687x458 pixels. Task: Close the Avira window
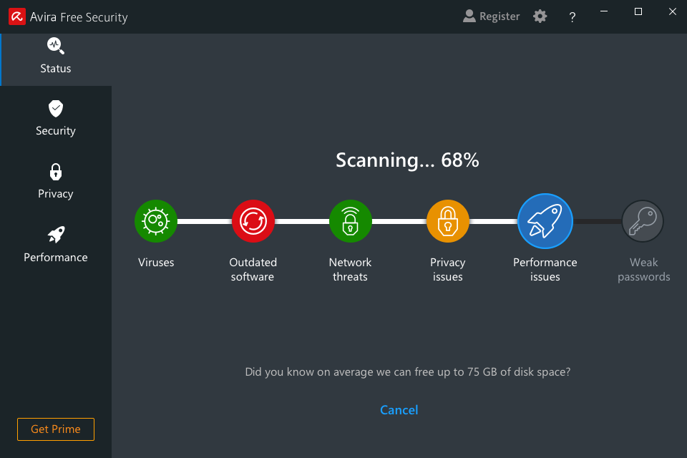(x=673, y=11)
